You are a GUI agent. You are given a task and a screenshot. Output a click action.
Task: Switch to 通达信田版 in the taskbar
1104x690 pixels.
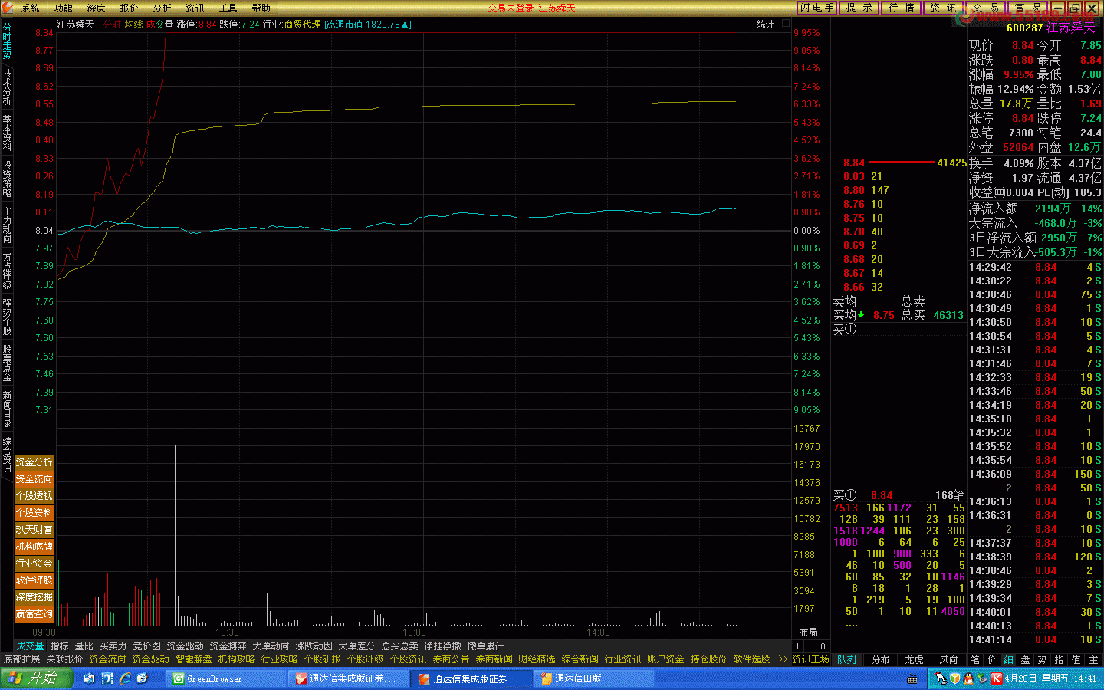(x=594, y=678)
